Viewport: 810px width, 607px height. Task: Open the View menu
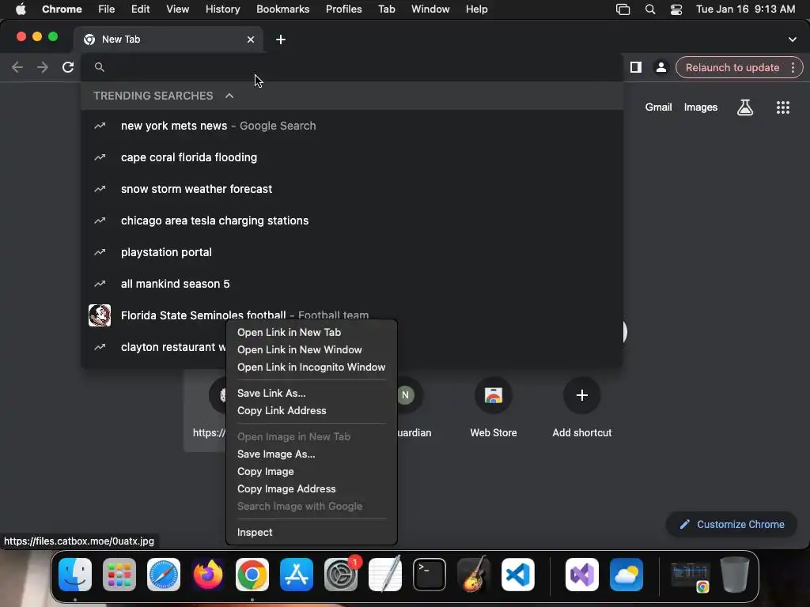(x=177, y=9)
